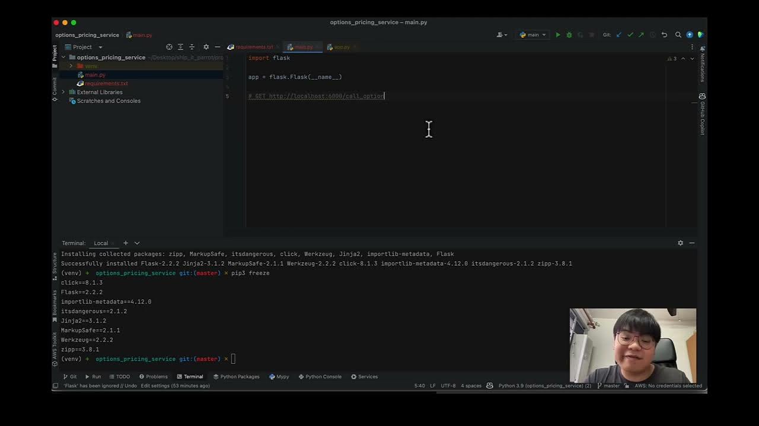The width and height of the screenshot is (759, 426).
Task: Push commits with the green Git arrow
Action: click(x=641, y=35)
